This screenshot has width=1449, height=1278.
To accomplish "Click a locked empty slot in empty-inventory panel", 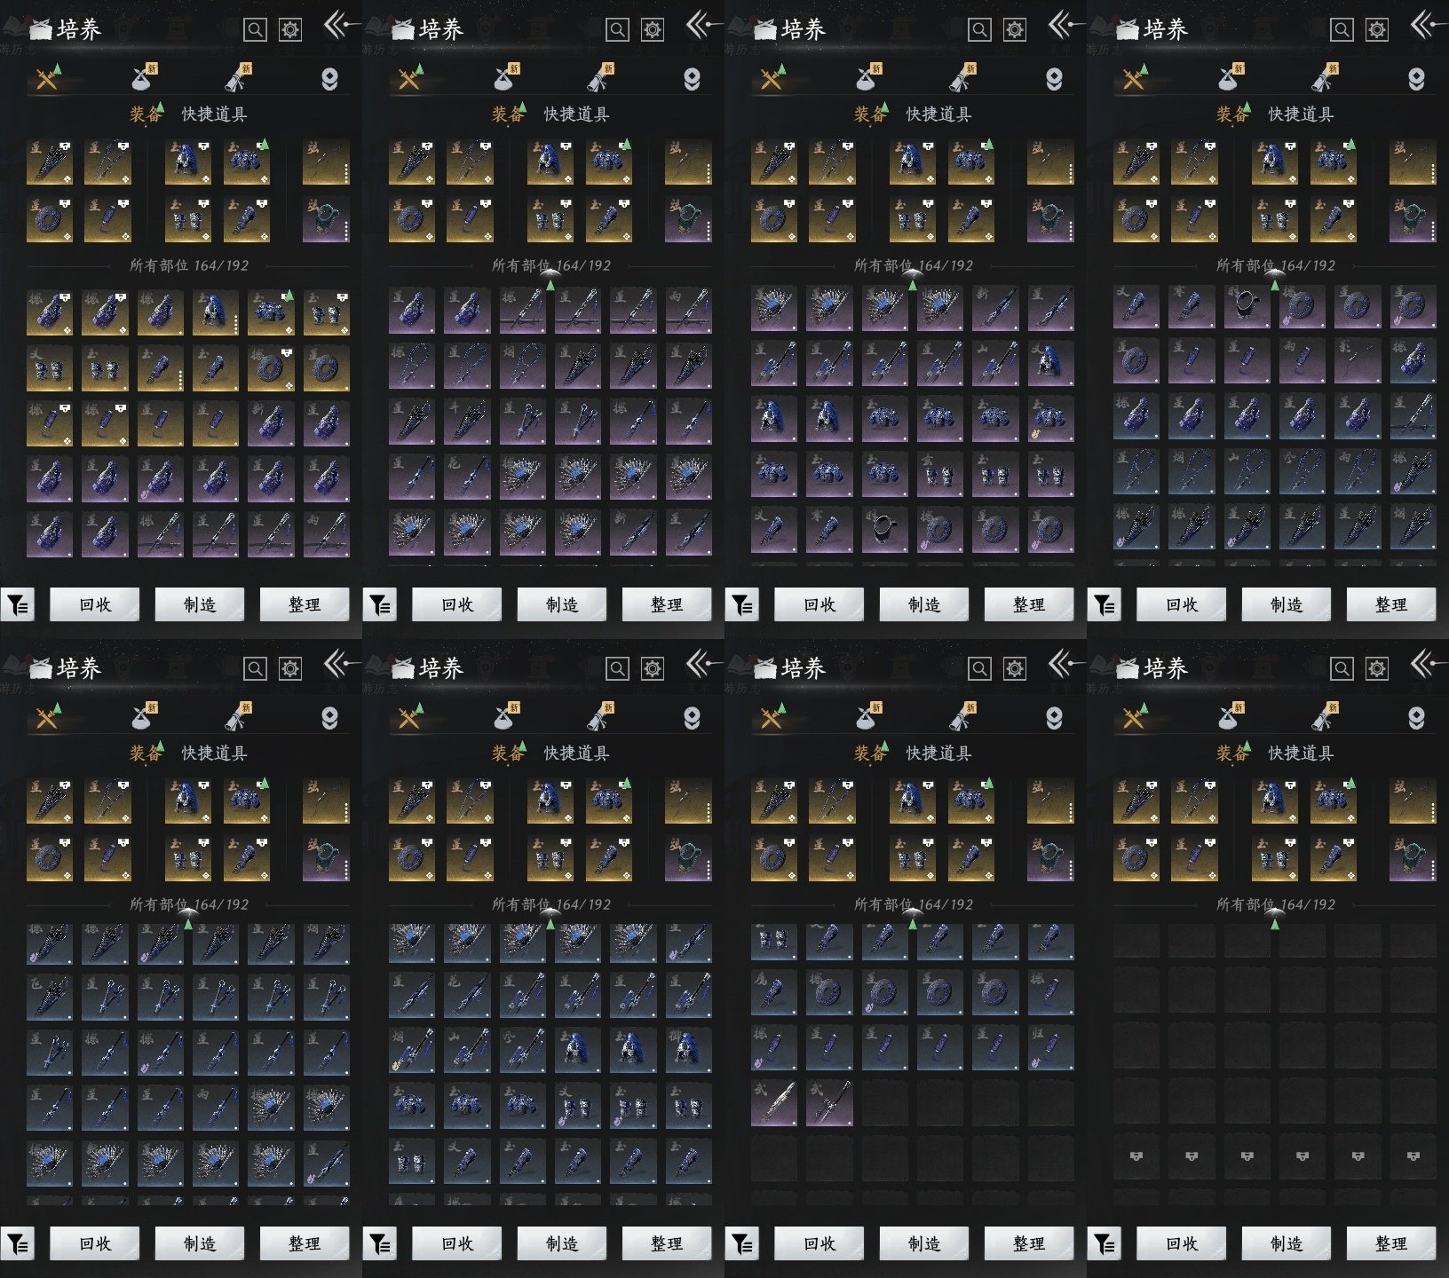I will (1136, 1156).
